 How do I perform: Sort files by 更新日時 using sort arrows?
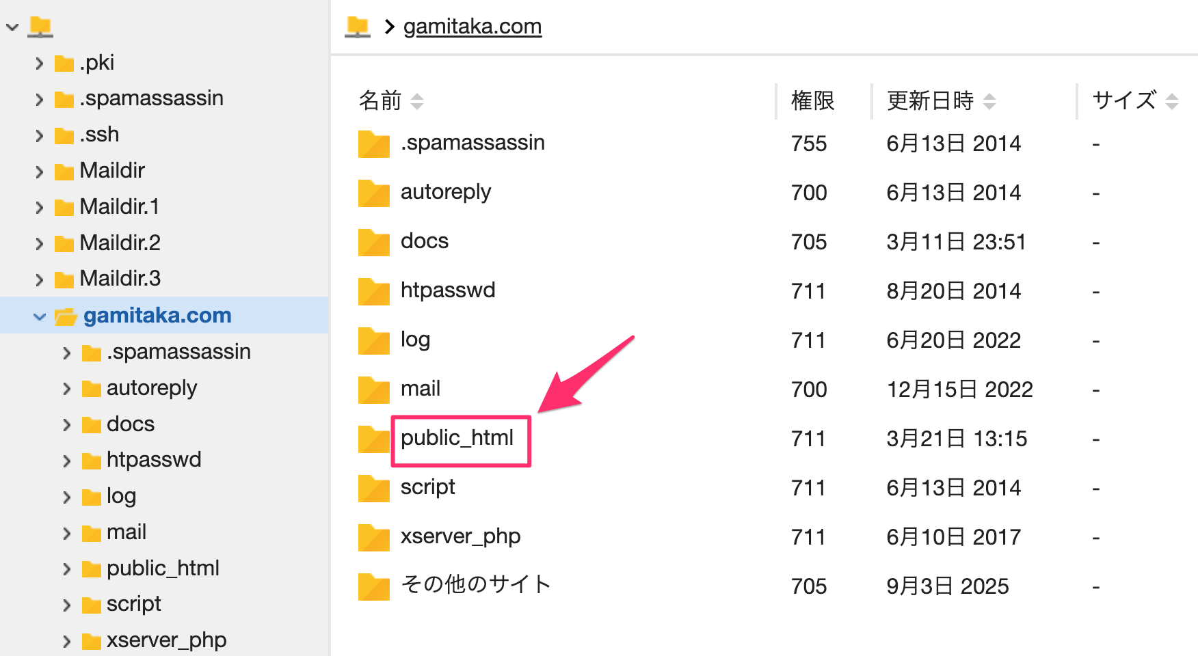[989, 101]
